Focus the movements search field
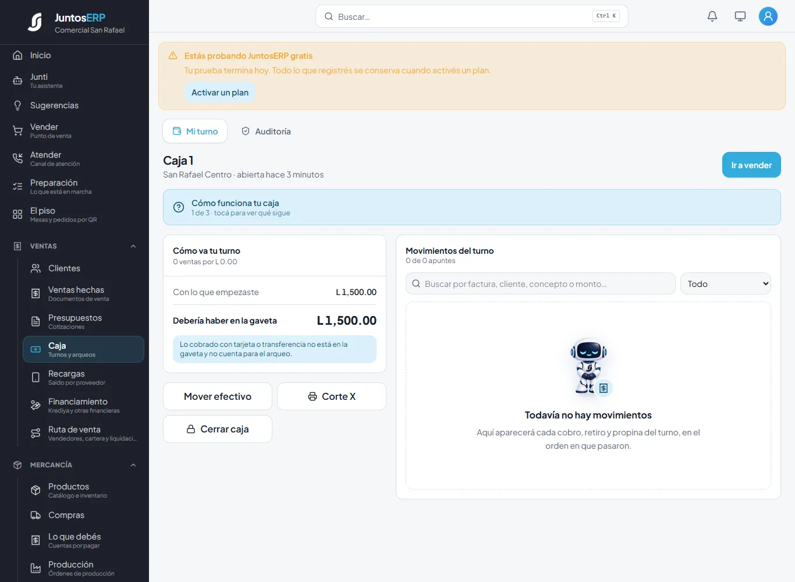This screenshot has height=582, width=795. (x=541, y=283)
